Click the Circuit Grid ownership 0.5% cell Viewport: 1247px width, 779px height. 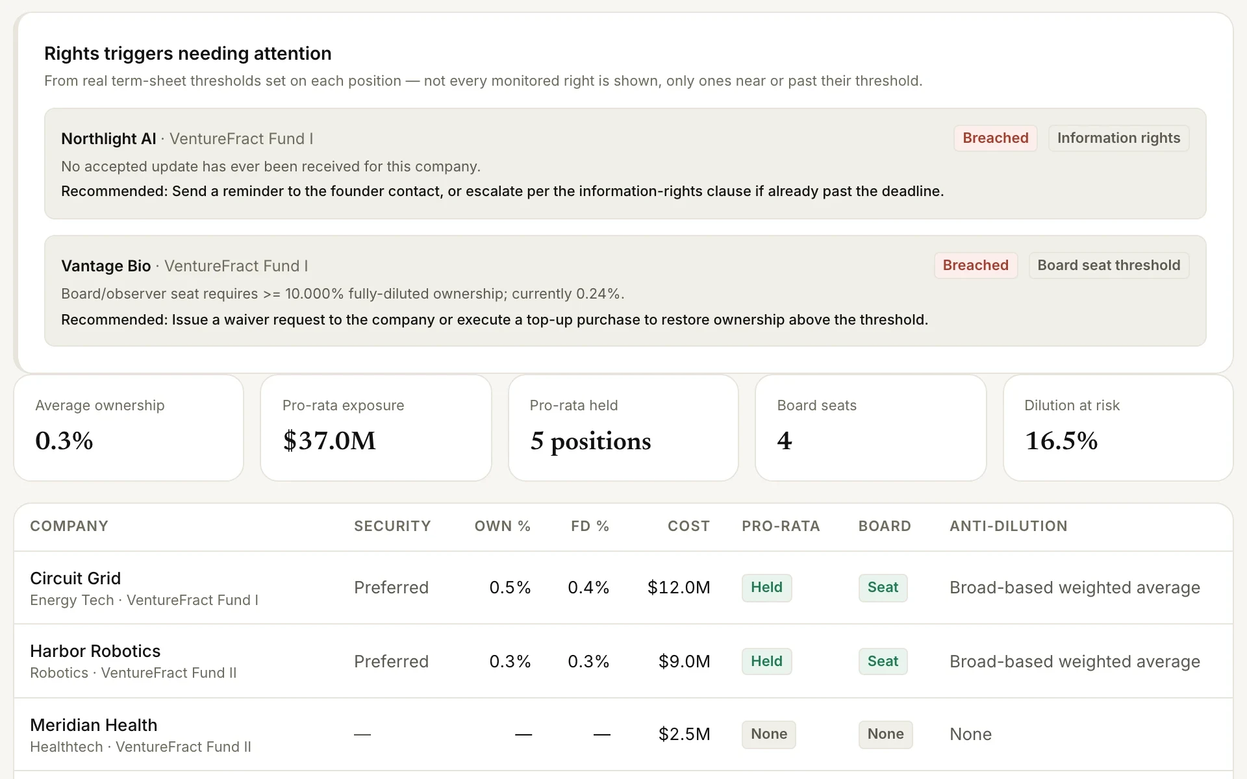pyautogui.click(x=510, y=588)
